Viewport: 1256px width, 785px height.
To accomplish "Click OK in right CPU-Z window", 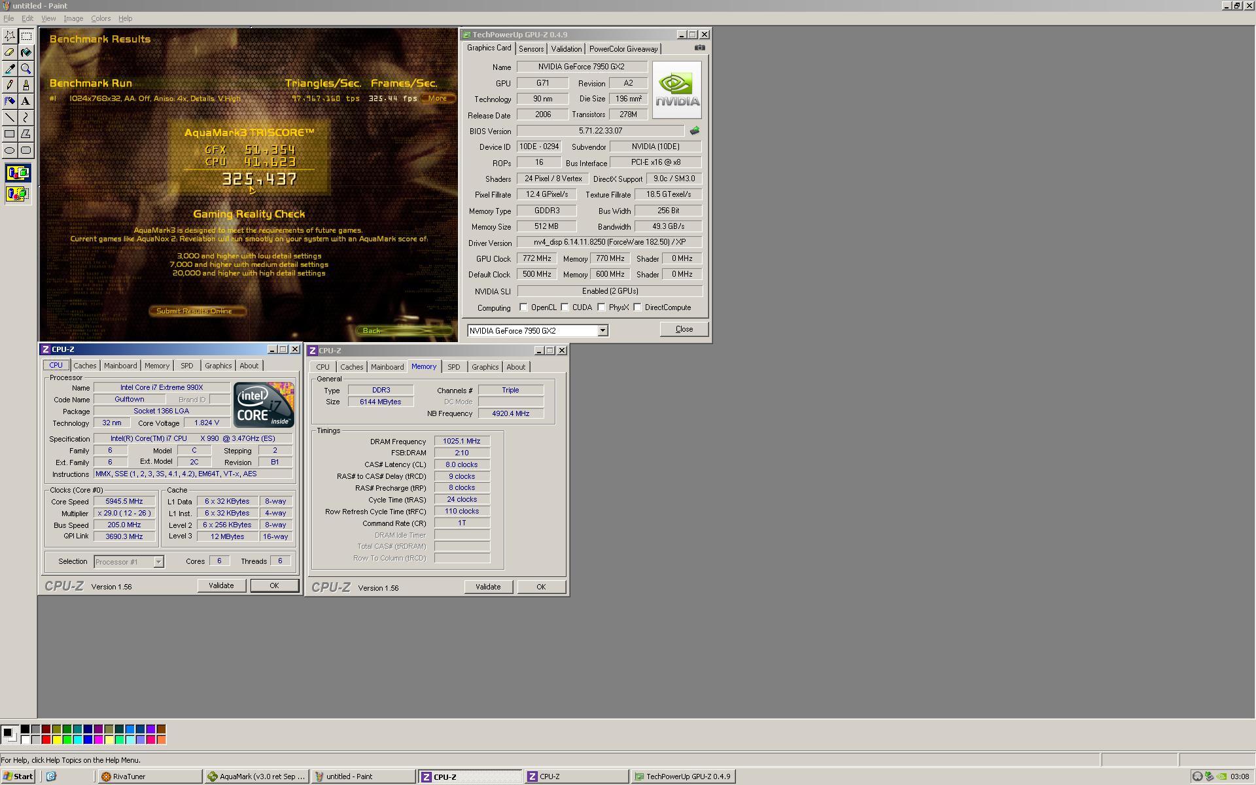I will [x=541, y=587].
